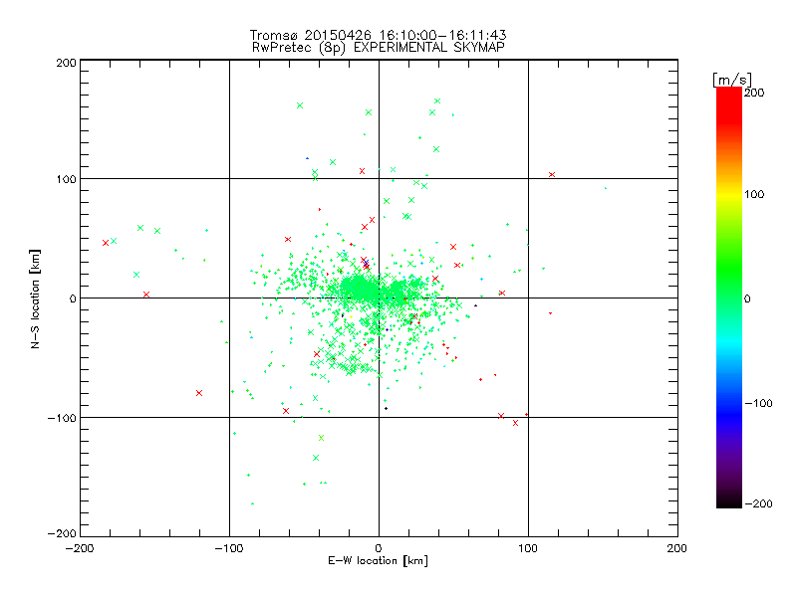Click the 'E-W location [km]' axis label
Viewport: 797px width, 597px height.
tap(378, 561)
